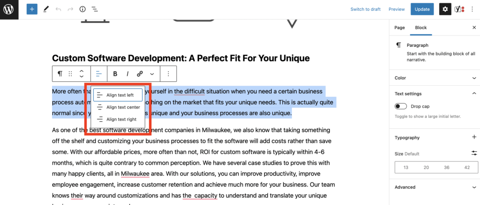Viewport: 480px width, 205px height.
Task: Open the Yoast SEO icon
Action: tap(459, 9)
